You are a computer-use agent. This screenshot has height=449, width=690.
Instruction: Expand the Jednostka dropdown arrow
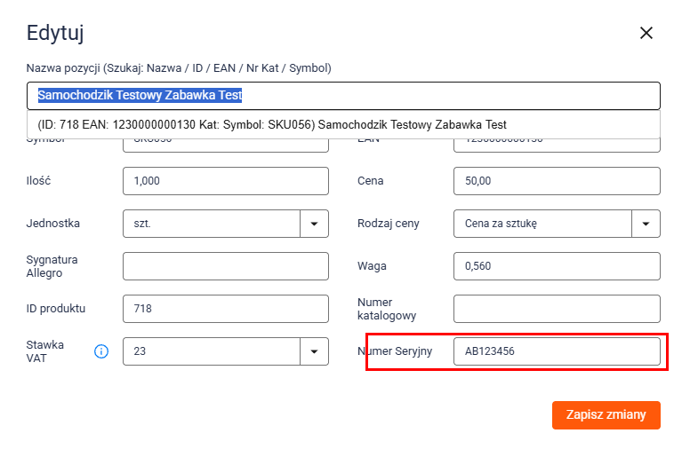pyautogui.click(x=314, y=224)
